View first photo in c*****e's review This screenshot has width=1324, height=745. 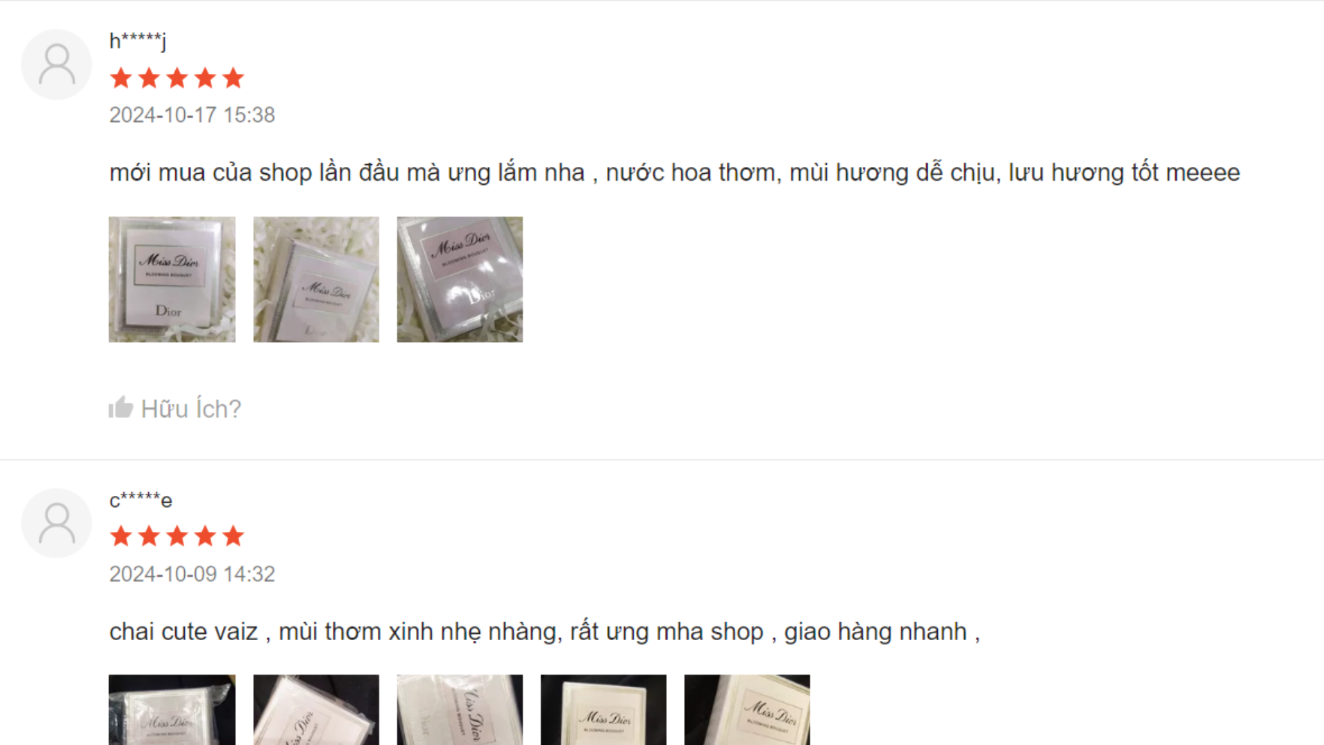[x=172, y=710]
